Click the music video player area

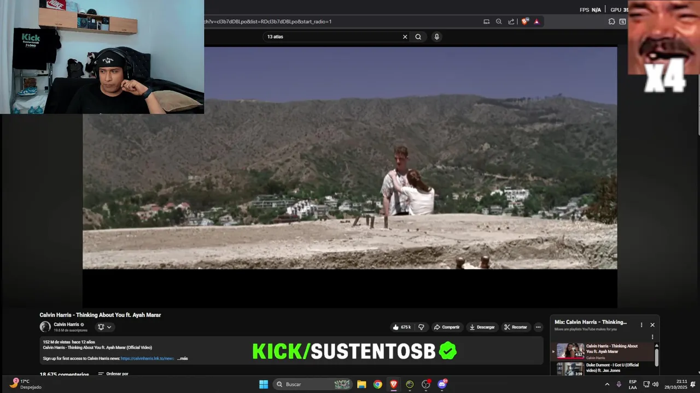pos(350,177)
